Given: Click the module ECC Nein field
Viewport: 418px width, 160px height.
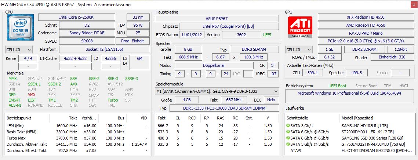Looking at the screenshot, I should (x=271, y=100).
